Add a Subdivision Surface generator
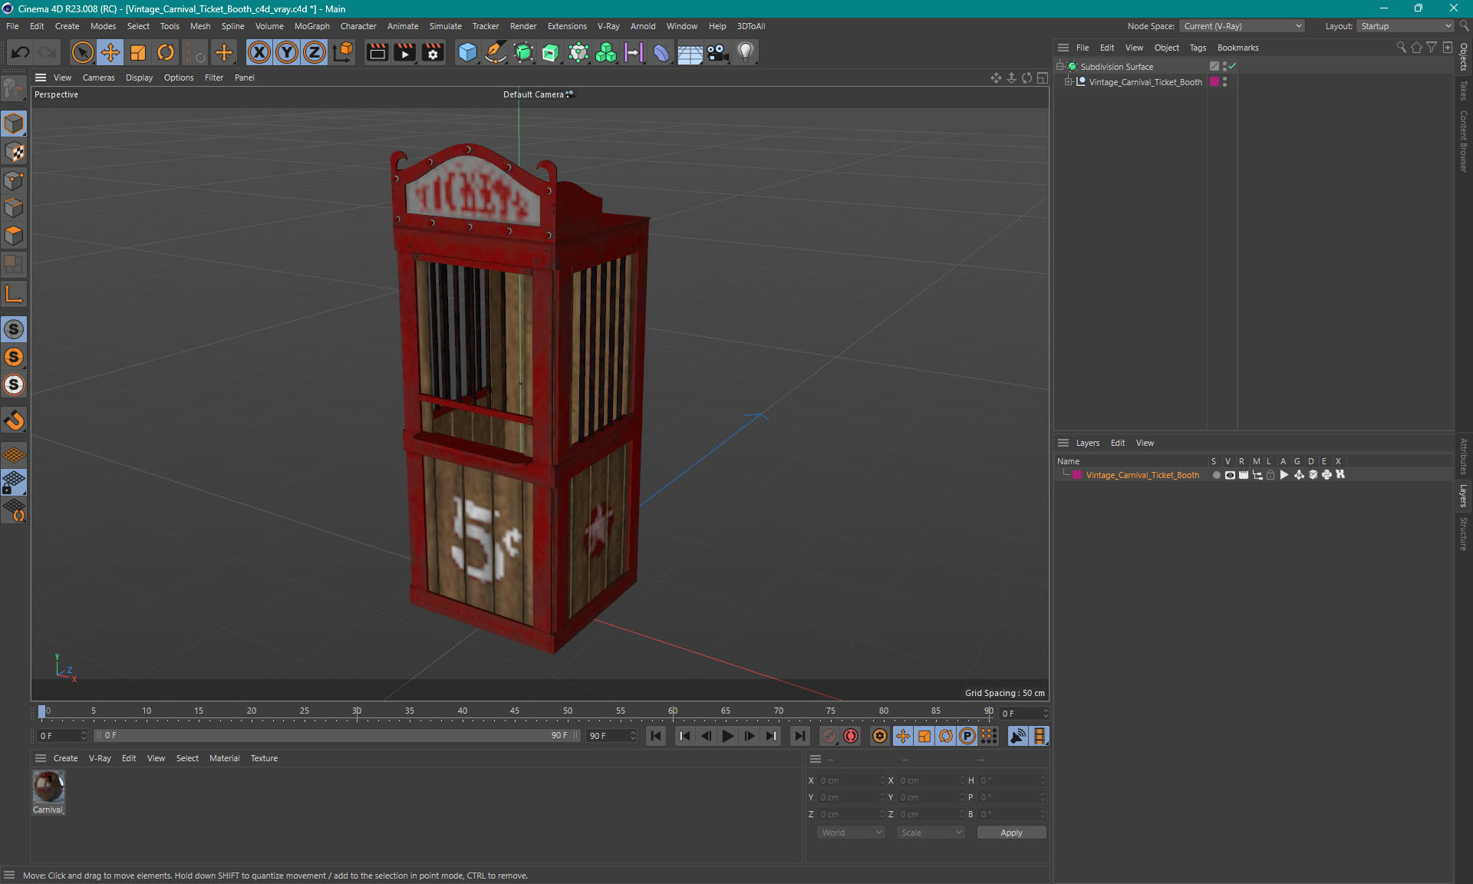Viewport: 1473px width, 884px height. [523, 52]
